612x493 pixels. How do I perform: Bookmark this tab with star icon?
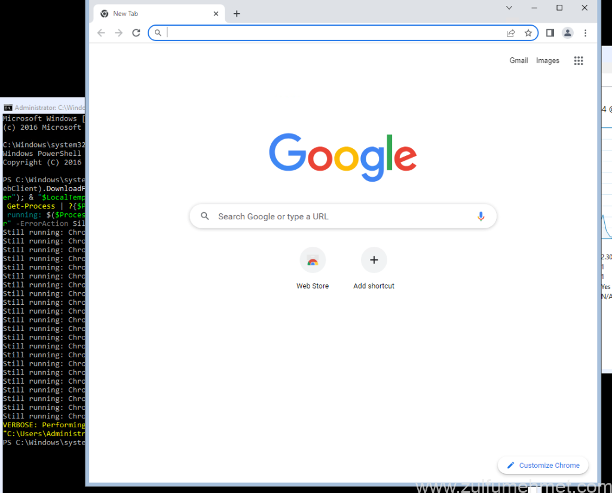[x=528, y=33]
